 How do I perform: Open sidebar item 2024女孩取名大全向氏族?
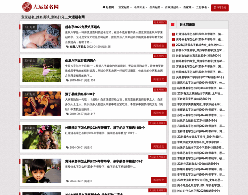click(200, 180)
